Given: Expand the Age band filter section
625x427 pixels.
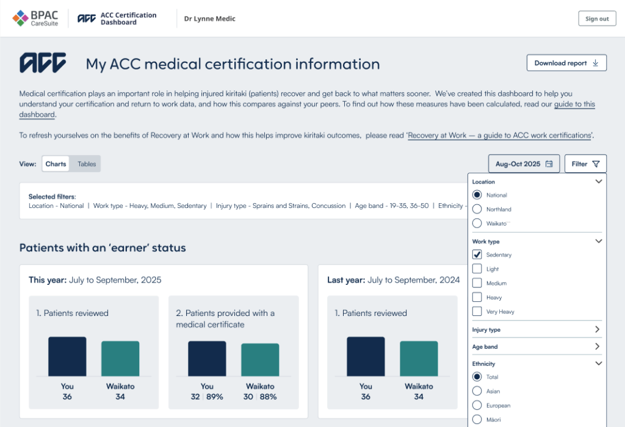Looking at the screenshot, I should coord(598,346).
